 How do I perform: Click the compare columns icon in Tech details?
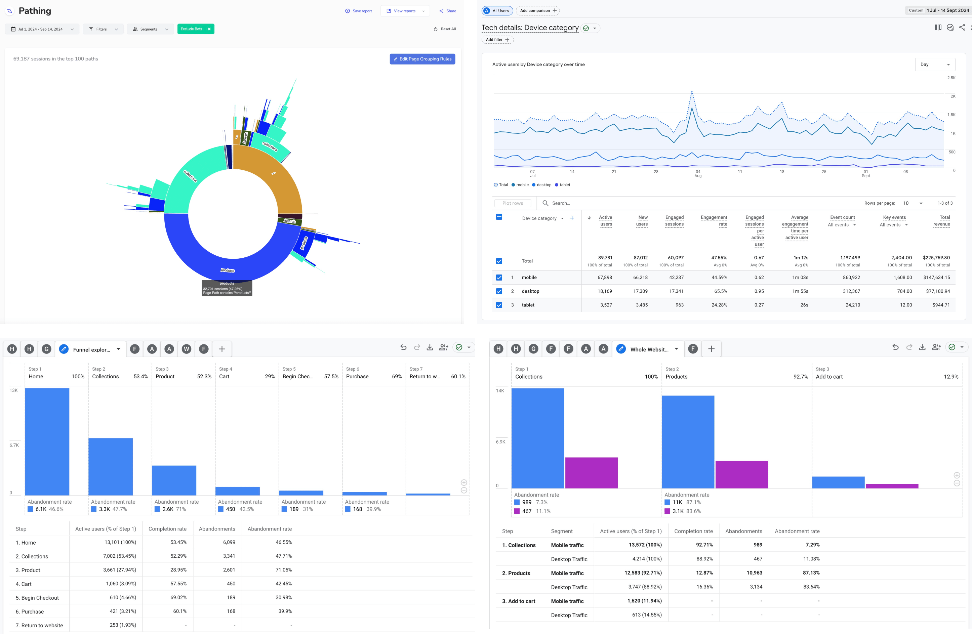tap(938, 27)
